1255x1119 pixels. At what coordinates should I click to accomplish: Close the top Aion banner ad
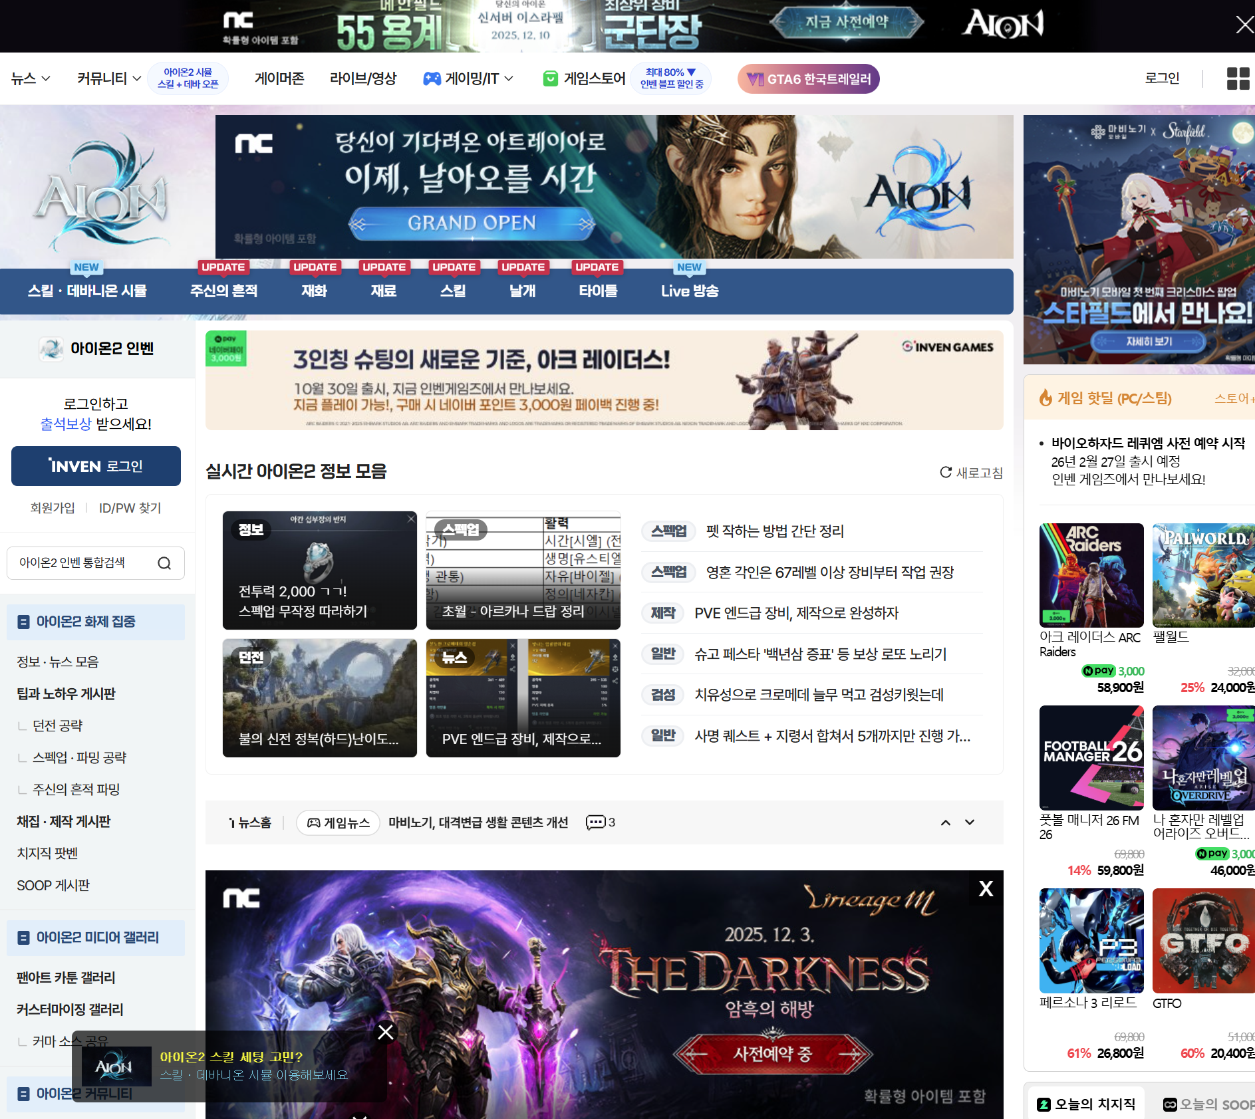point(1244,25)
